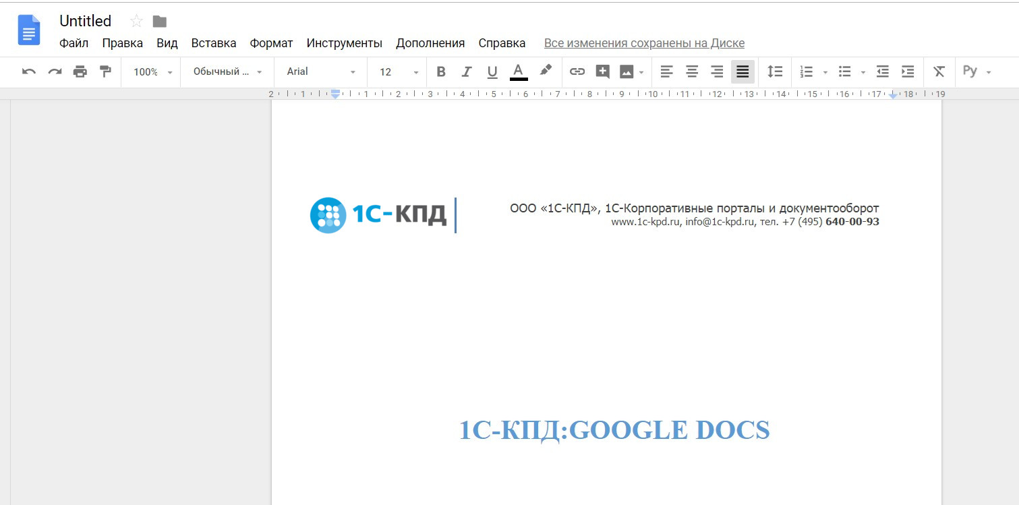The width and height of the screenshot is (1019, 505).
Task: Toggle Bold formatting
Action: coord(441,71)
